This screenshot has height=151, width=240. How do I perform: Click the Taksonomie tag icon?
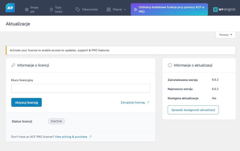click(x=78, y=9)
